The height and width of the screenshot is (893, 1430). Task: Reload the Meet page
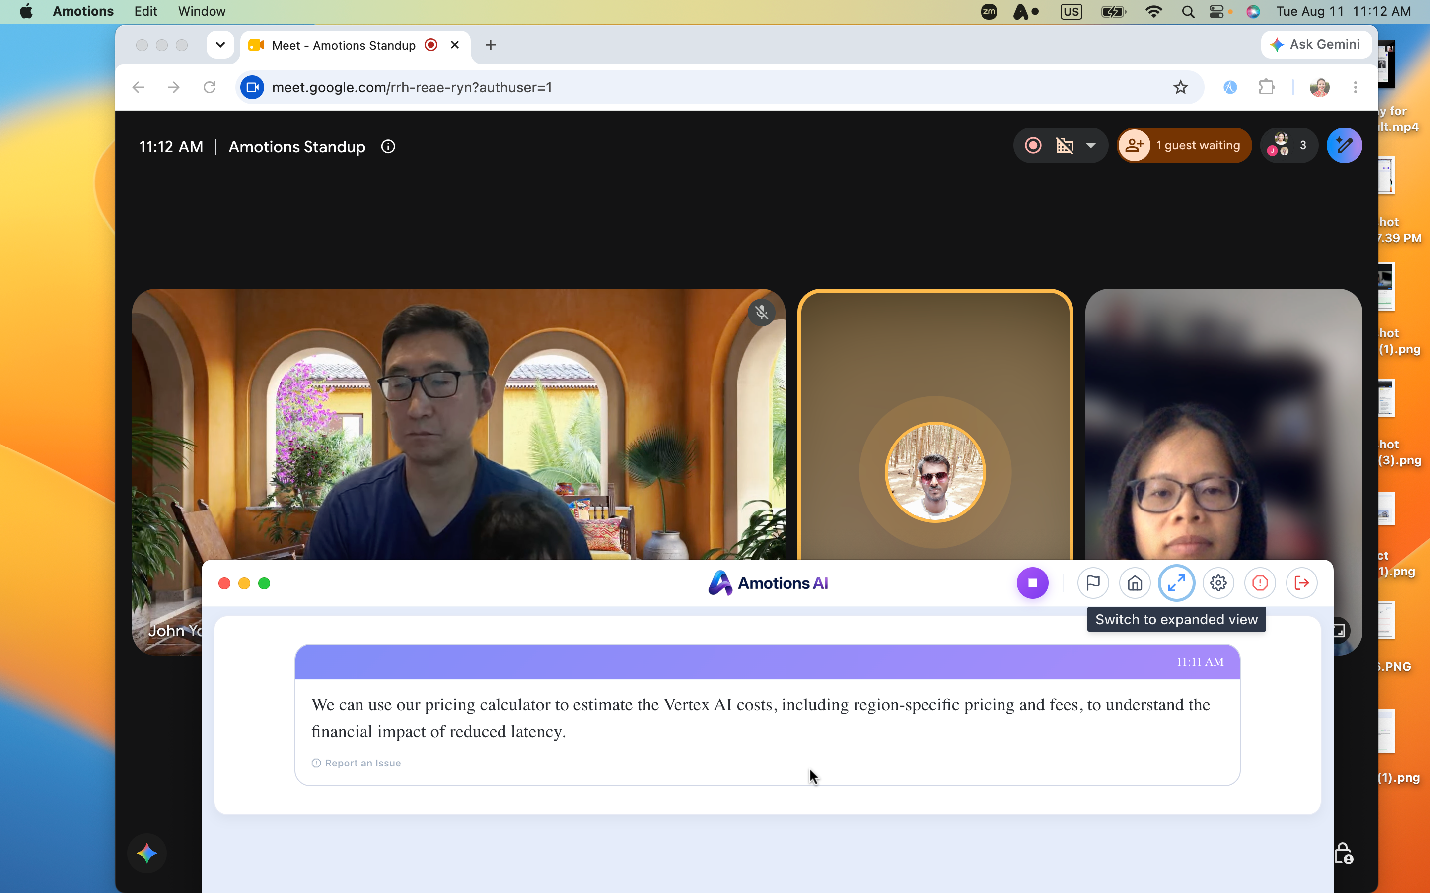pyautogui.click(x=209, y=87)
